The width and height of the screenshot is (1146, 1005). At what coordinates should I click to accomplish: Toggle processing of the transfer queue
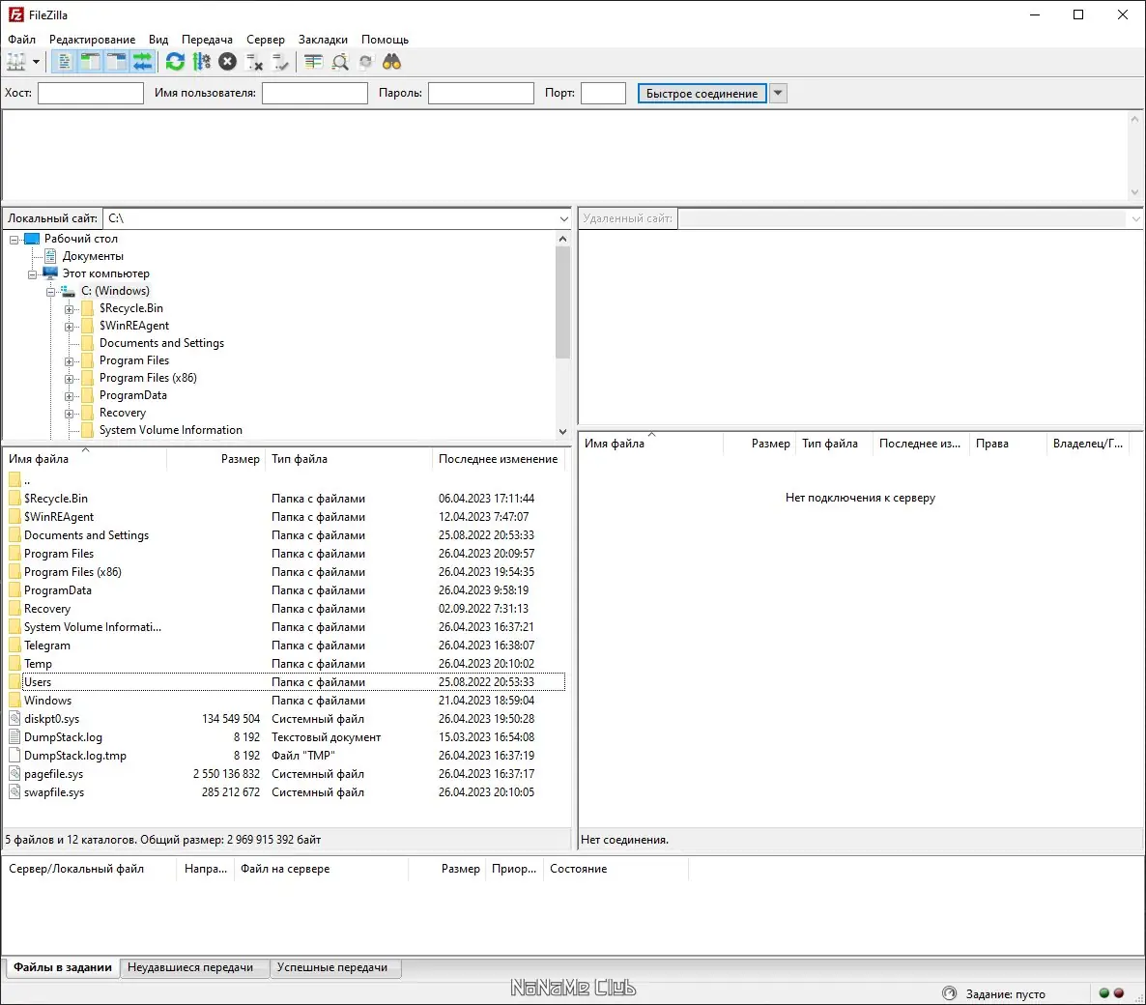202,62
